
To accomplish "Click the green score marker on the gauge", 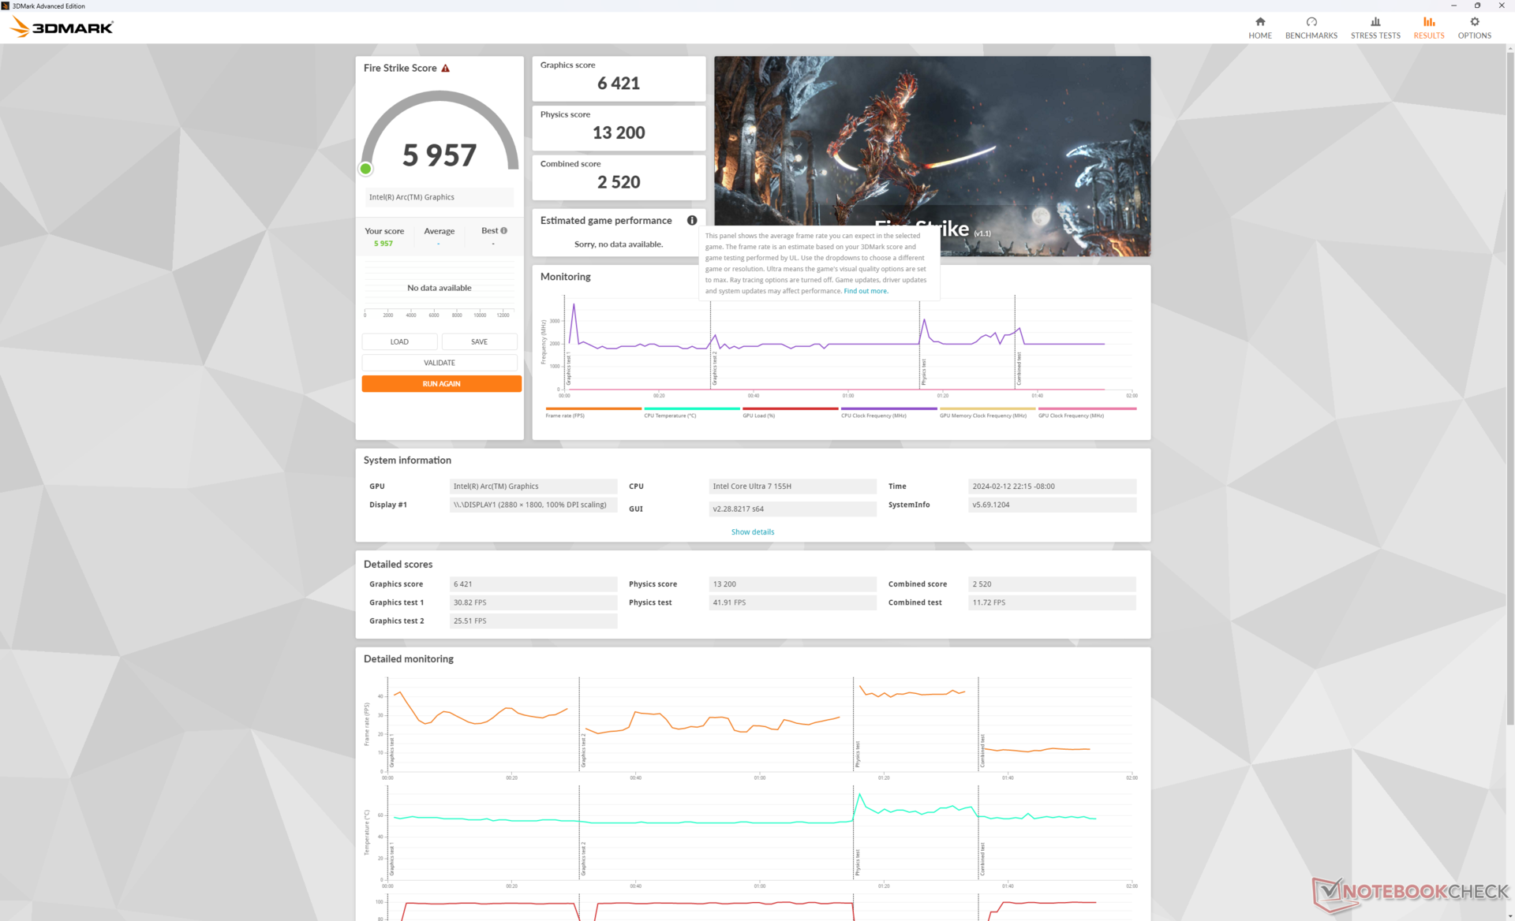I will (365, 168).
